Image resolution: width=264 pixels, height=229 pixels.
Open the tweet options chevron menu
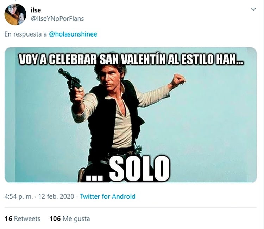coord(253,9)
